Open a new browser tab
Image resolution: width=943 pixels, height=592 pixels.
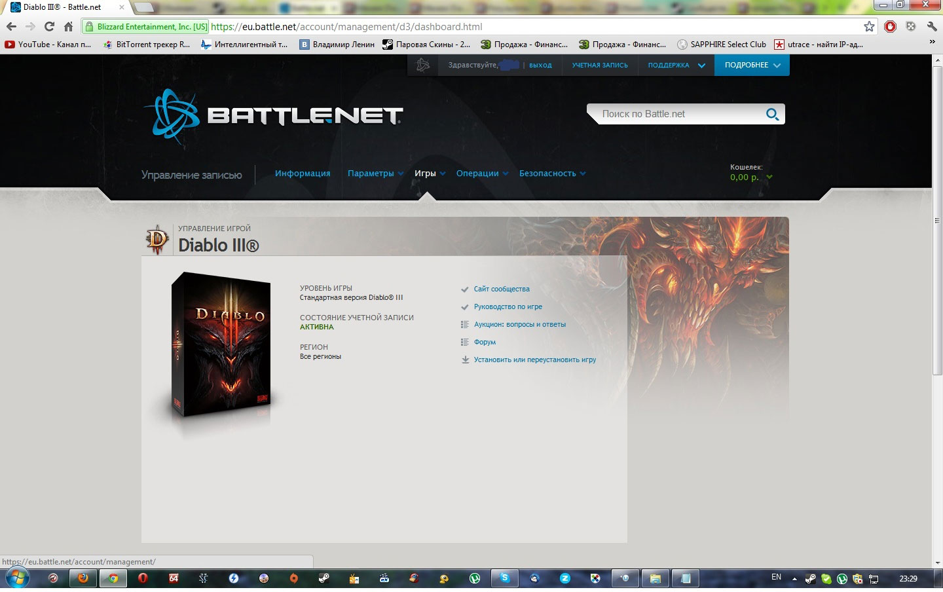pyautogui.click(x=144, y=7)
